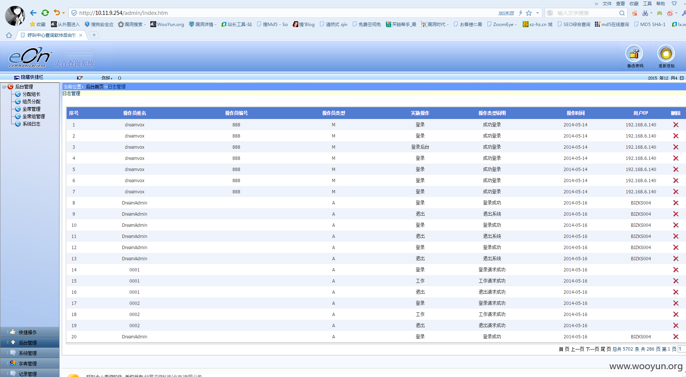Click the shirt skin icon in title bar
Screen dimensions: 686x377
(674, 3)
